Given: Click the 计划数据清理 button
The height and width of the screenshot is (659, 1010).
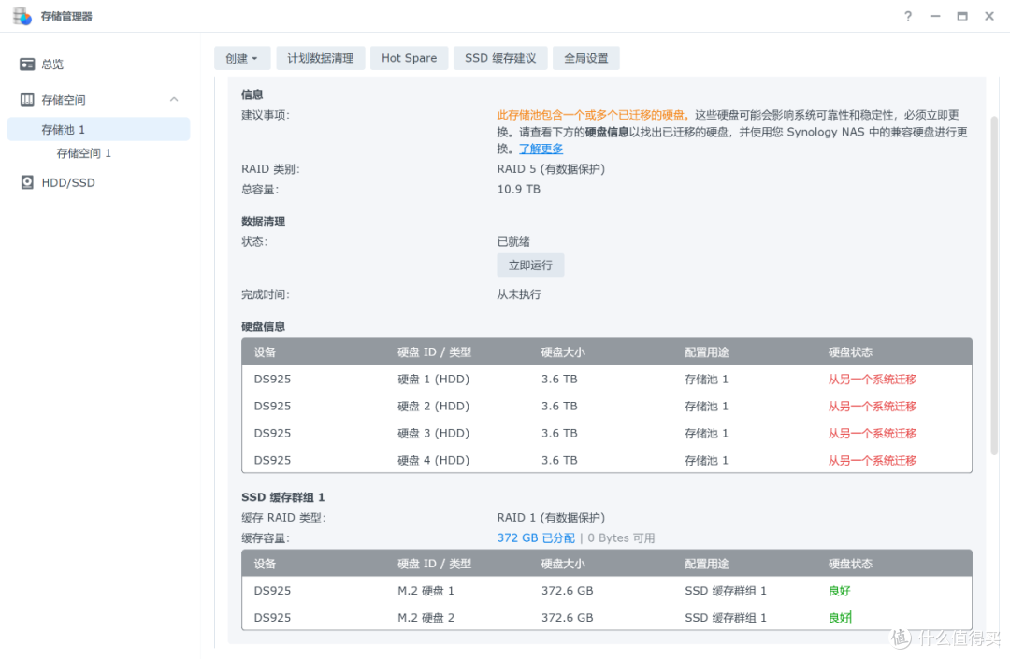Looking at the screenshot, I should [x=321, y=58].
